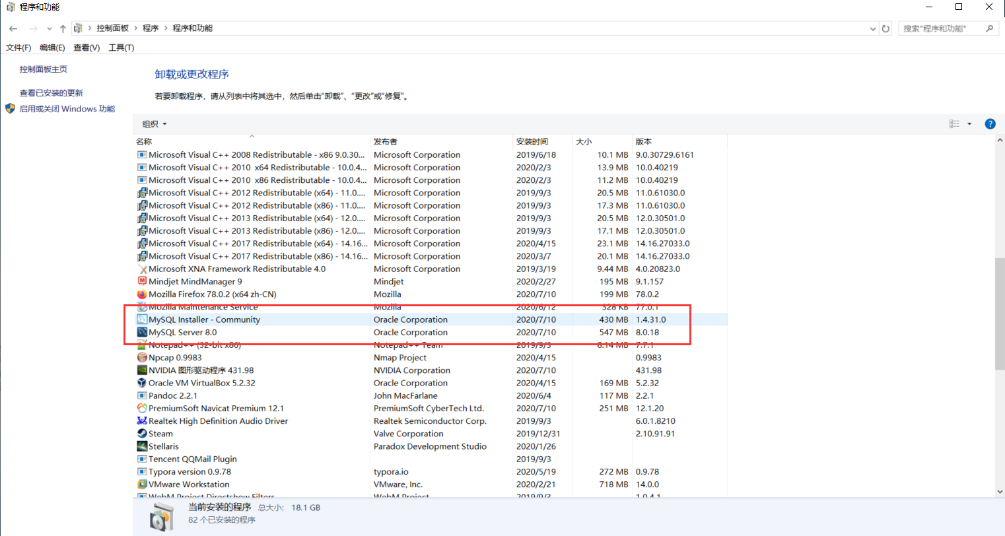Open the view options dropdown arrow
Viewport: 1005px width, 536px height.
point(969,124)
